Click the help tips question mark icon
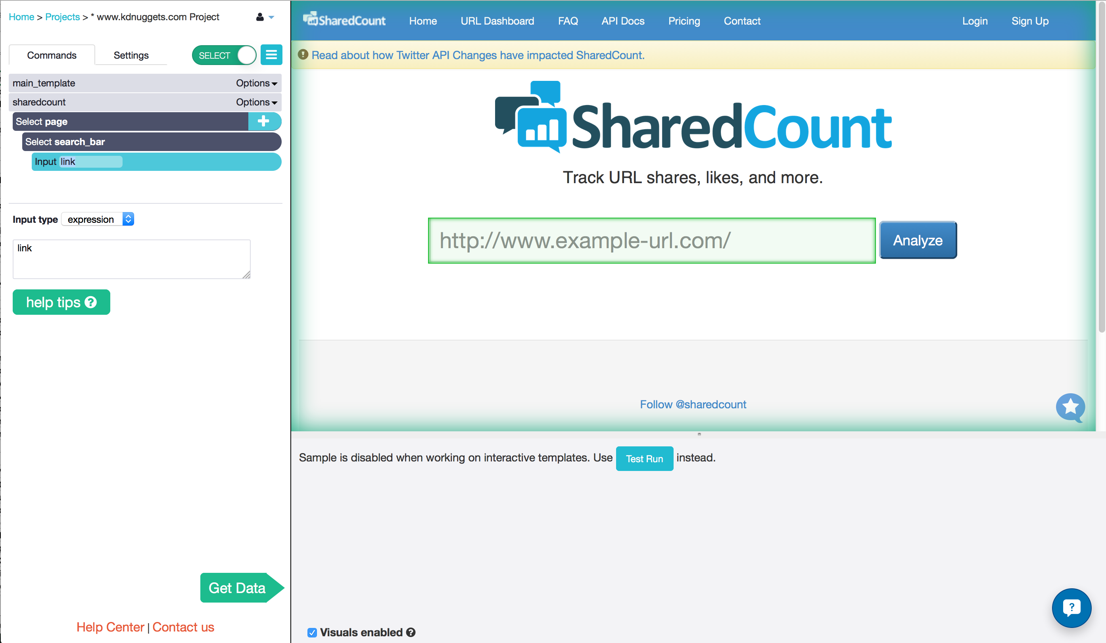 pyautogui.click(x=90, y=302)
